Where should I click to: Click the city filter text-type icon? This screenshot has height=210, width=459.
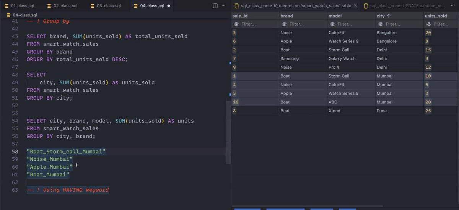pyautogui.click(x=381, y=24)
